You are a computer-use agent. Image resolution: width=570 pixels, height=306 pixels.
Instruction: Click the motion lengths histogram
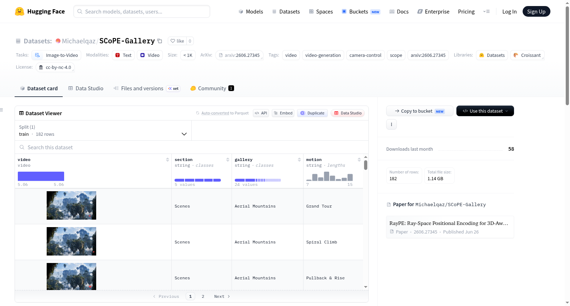pos(330,176)
